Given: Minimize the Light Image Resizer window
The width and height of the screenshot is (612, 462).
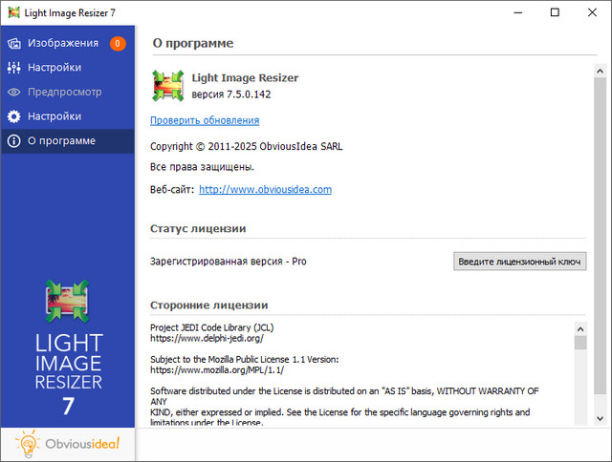Looking at the screenshot, I should coord(518,12).
